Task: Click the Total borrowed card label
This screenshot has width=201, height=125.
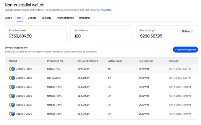Action: coord(17,30)
